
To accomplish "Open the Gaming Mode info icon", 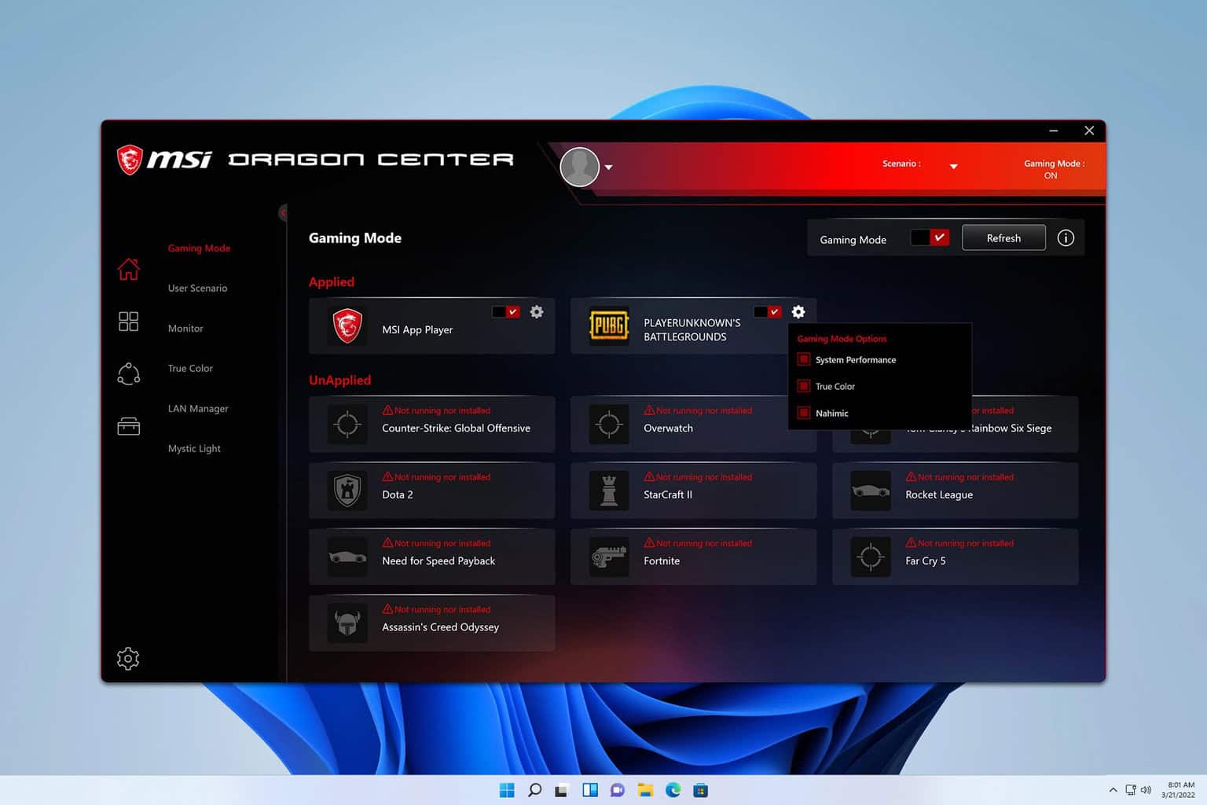I will [x=1066, y=238].
